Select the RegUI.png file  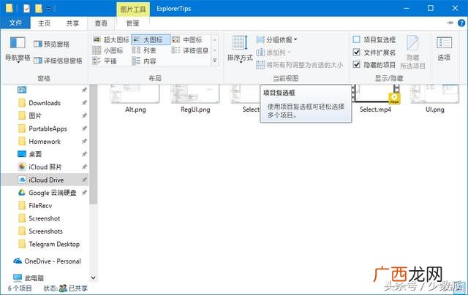tap(195, 99)
